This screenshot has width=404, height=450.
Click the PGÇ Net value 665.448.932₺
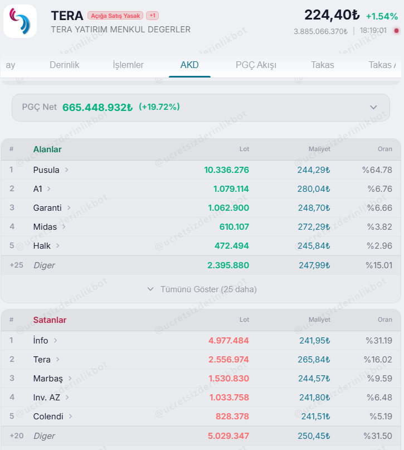click(x=98, y=107)
